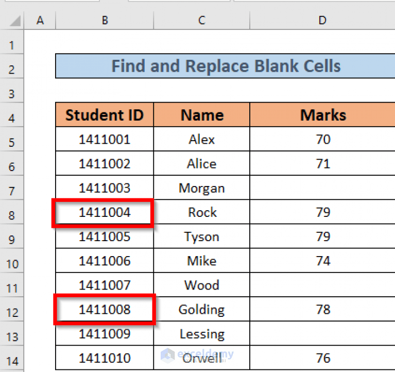Select cell containing 1411007
Image resolution: width=395 pixels, height=372 pixels.
click(105, 285)
